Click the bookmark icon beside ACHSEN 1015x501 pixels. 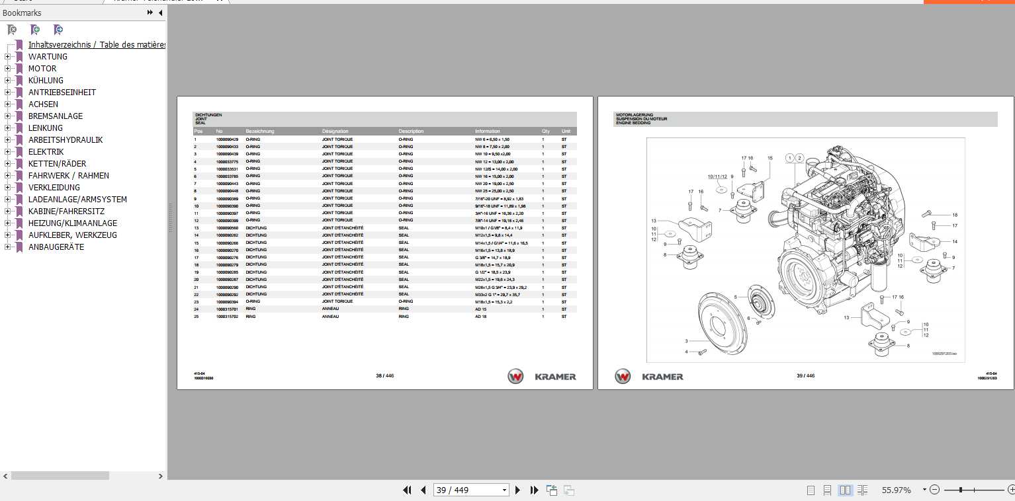coord(20,104)
